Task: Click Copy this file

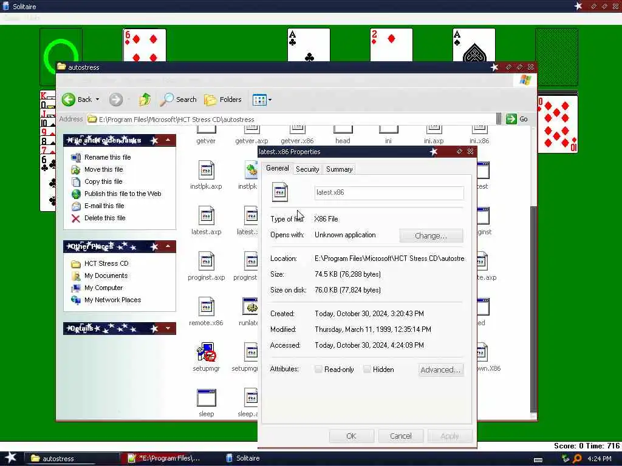Action: point(103,181)
